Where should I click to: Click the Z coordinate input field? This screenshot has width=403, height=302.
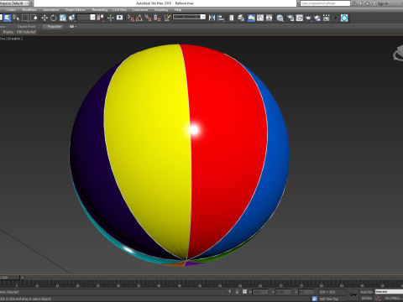(x=306, y=292)
